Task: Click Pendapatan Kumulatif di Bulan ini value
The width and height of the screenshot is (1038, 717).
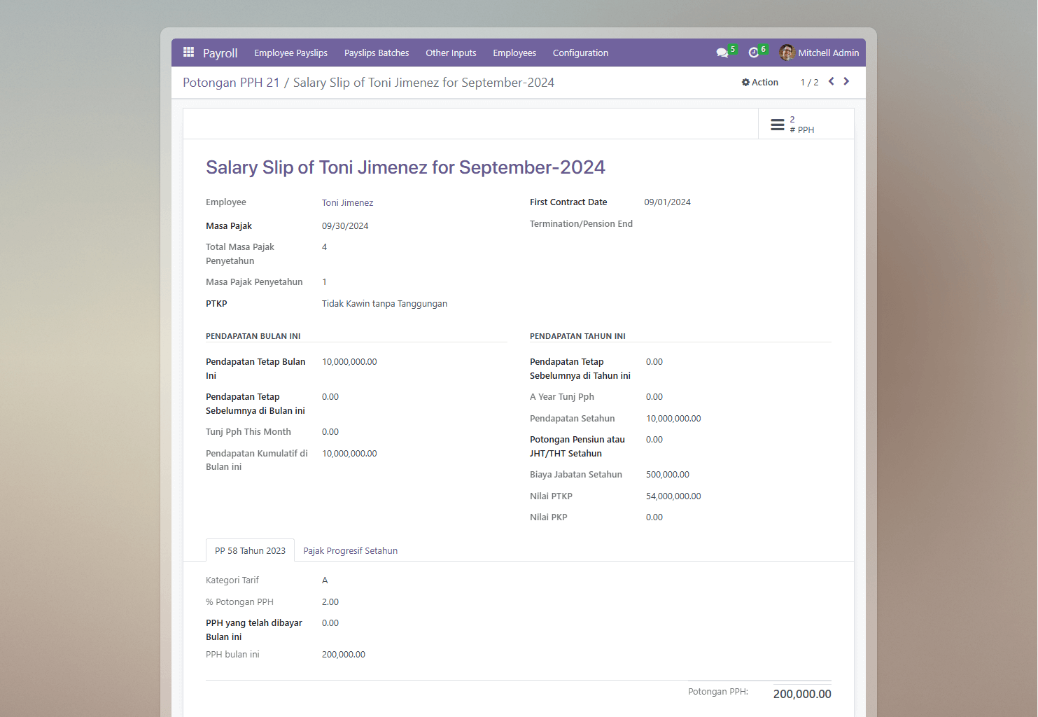Action: point(349,453)
